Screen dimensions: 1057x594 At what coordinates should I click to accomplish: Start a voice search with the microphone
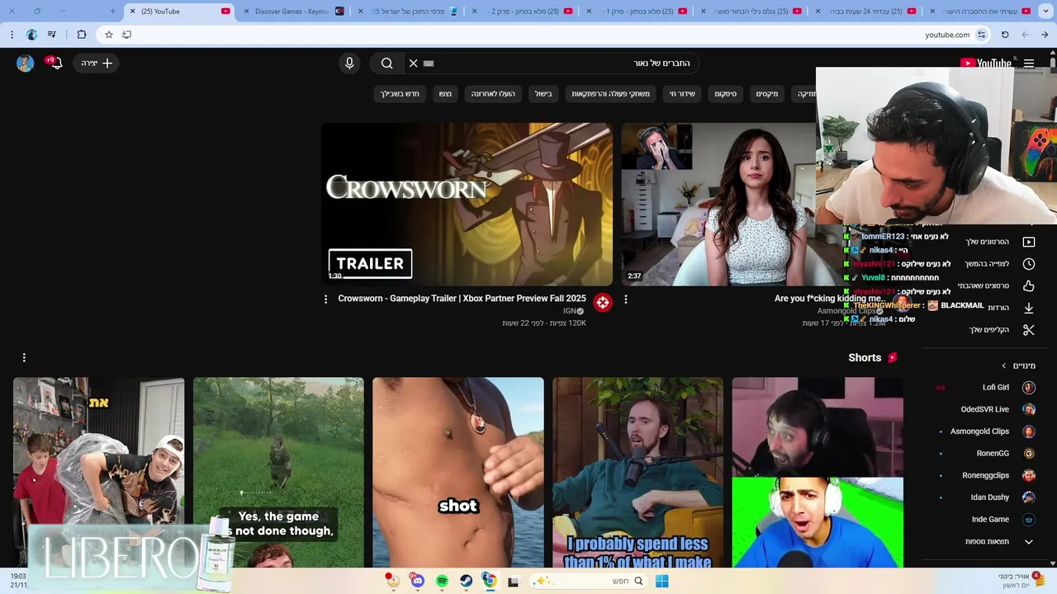pyautogui.click(x=349, y=64)
